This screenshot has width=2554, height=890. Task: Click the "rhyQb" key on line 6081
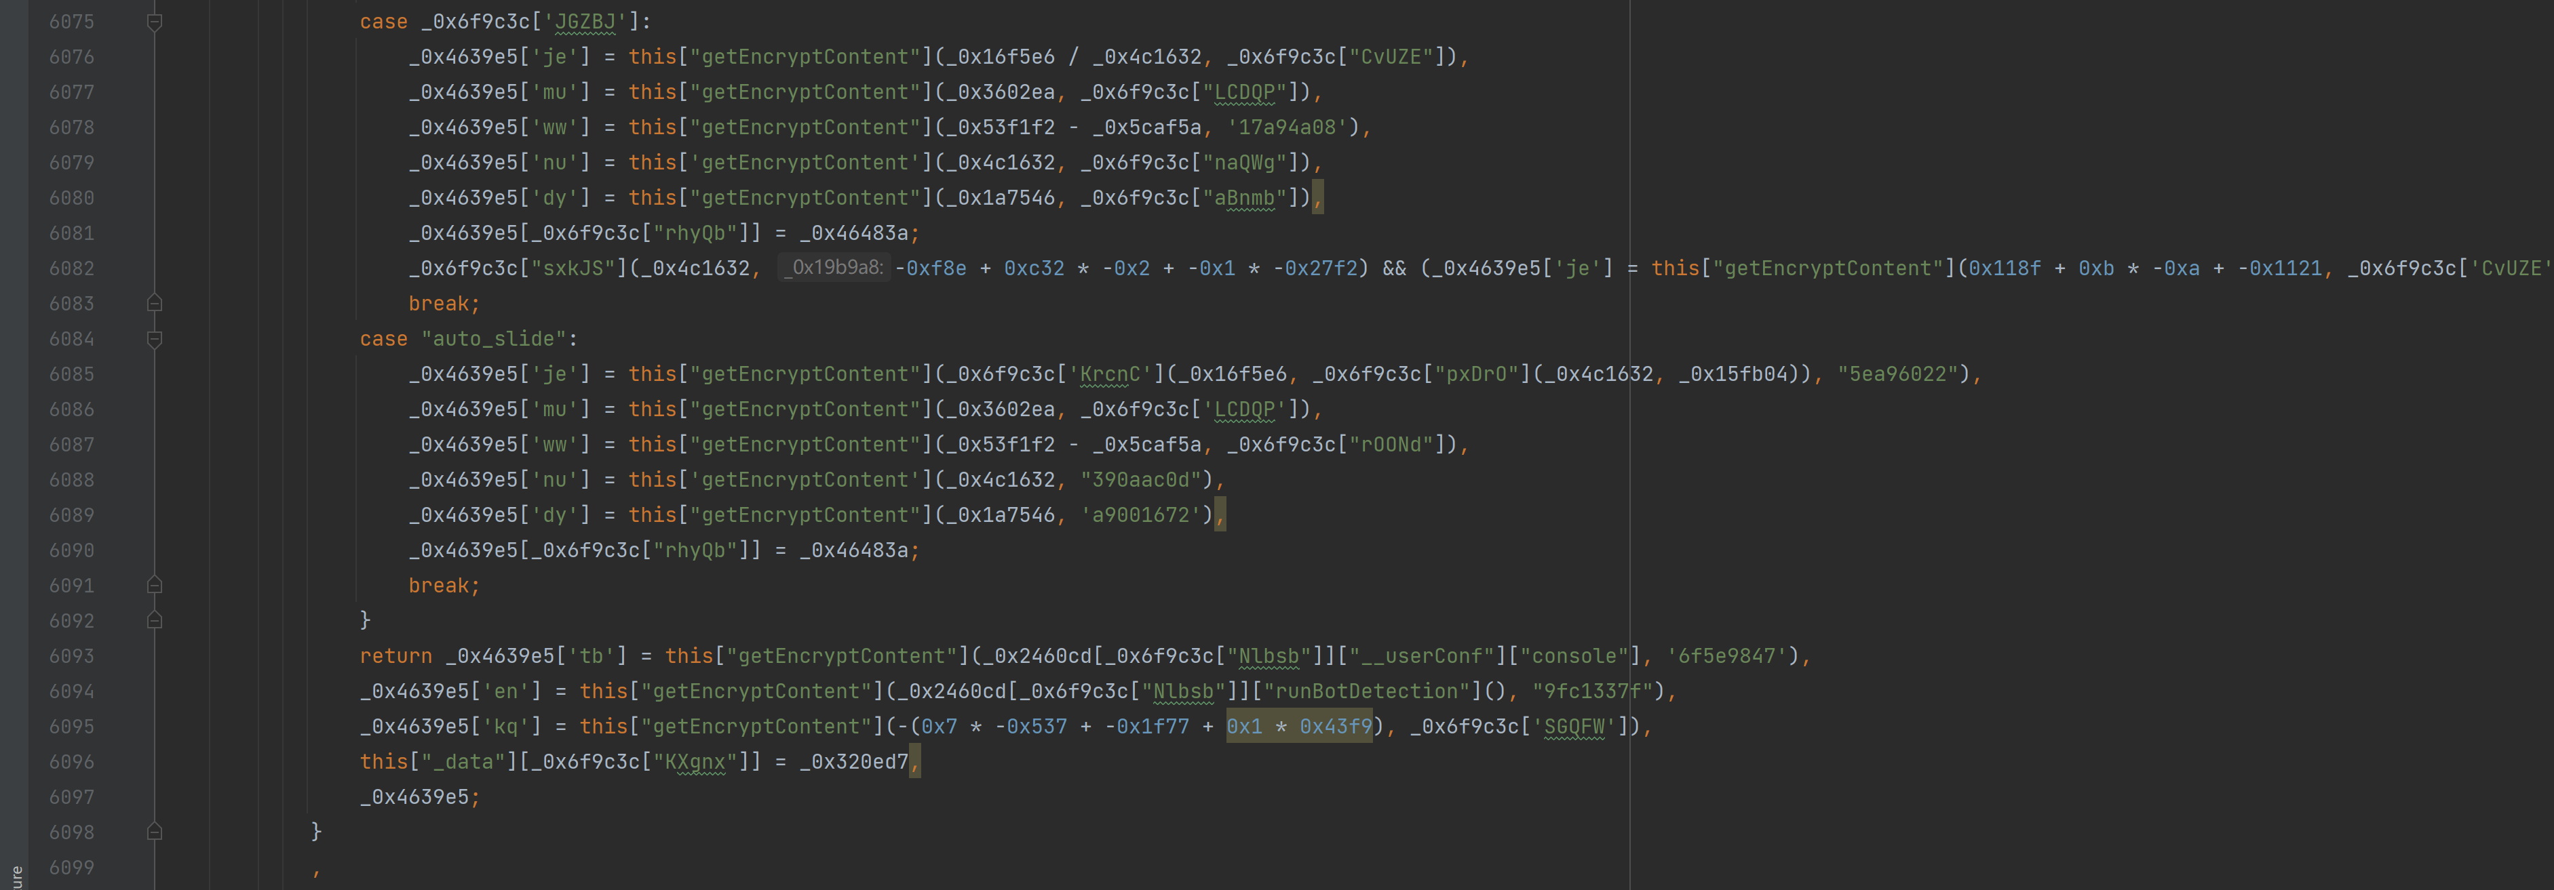(x=695, y=233)
